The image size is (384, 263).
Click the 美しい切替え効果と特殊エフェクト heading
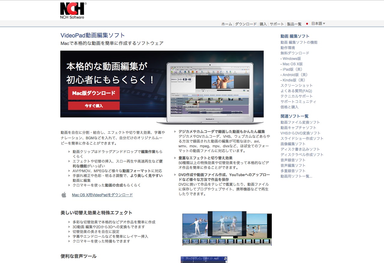(96, 213)
